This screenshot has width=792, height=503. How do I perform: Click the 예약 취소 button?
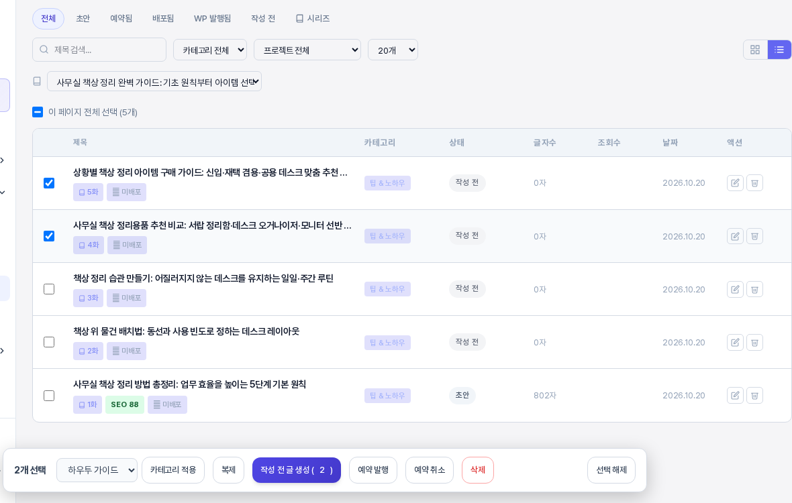[x=430, y=470]
